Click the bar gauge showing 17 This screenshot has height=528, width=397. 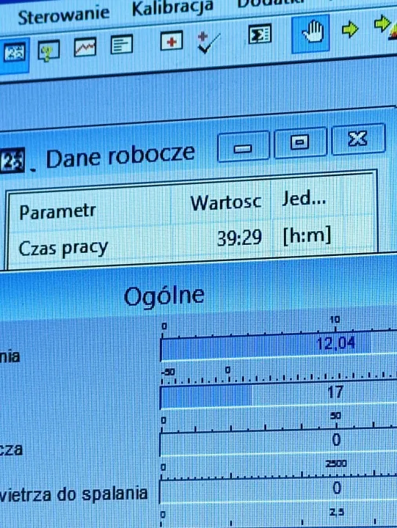[278, 393]
